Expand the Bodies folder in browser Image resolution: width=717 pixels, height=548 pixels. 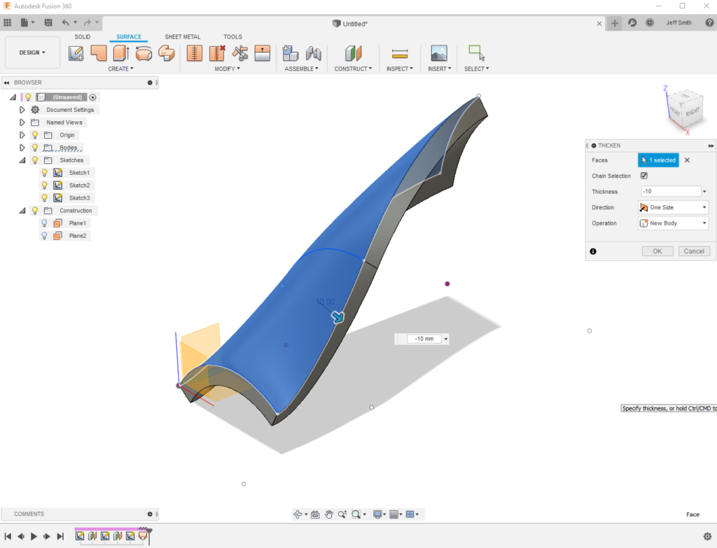click(x=22, y=148)
